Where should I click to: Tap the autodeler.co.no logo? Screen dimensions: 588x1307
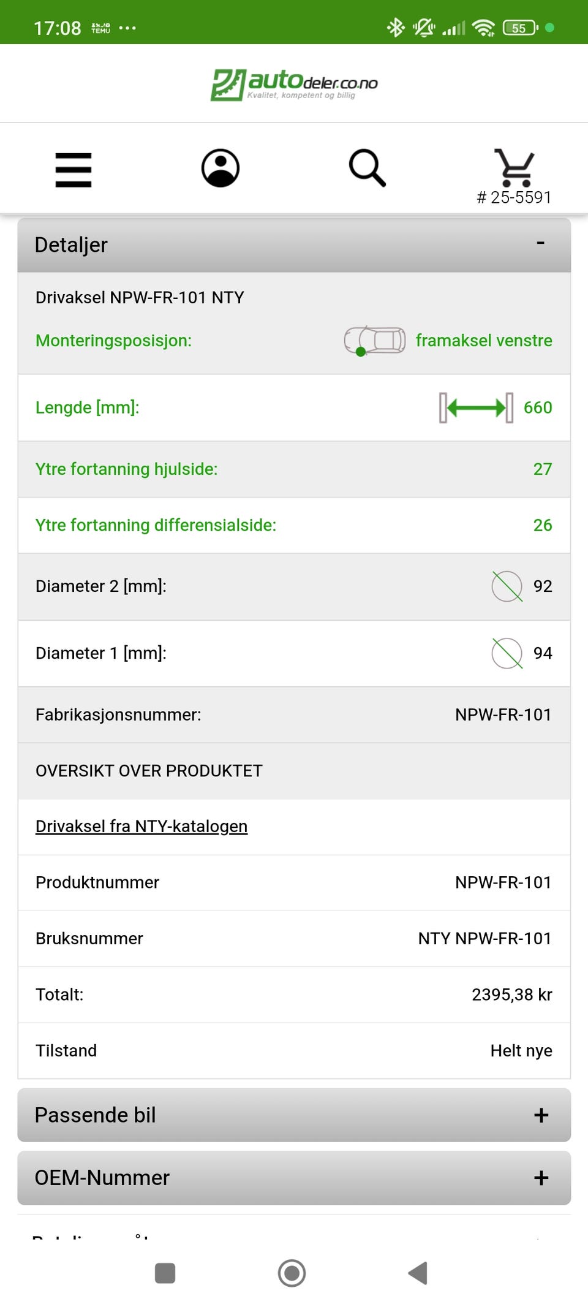[x=294, y=85]
